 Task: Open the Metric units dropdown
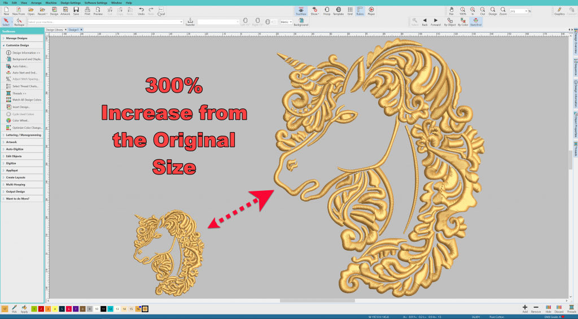[x=286, y=22]
